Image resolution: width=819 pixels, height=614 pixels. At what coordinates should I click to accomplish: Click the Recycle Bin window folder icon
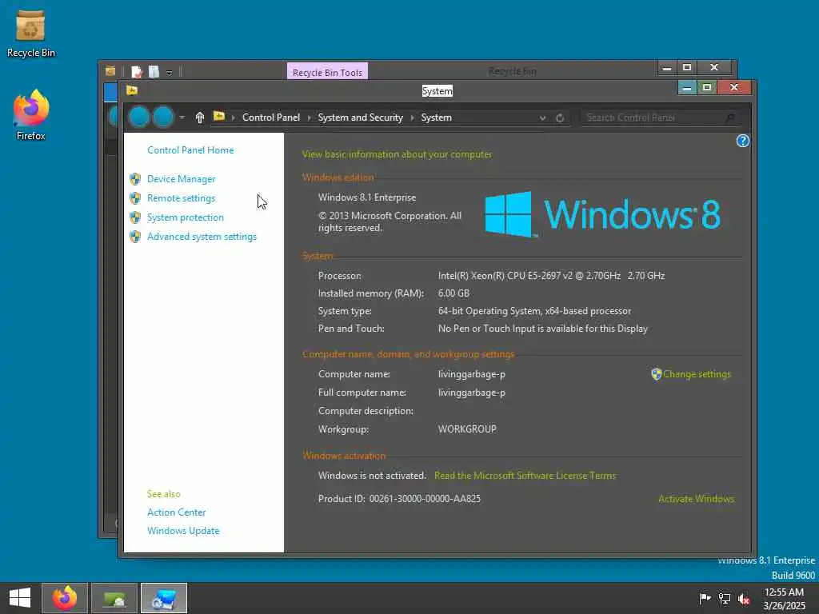[x=110, y=71]
